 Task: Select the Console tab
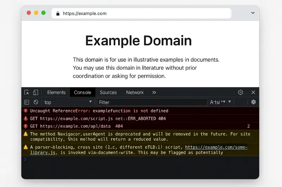point(82,92)
